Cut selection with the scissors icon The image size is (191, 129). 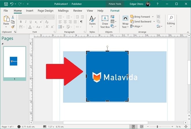[13, 17]
